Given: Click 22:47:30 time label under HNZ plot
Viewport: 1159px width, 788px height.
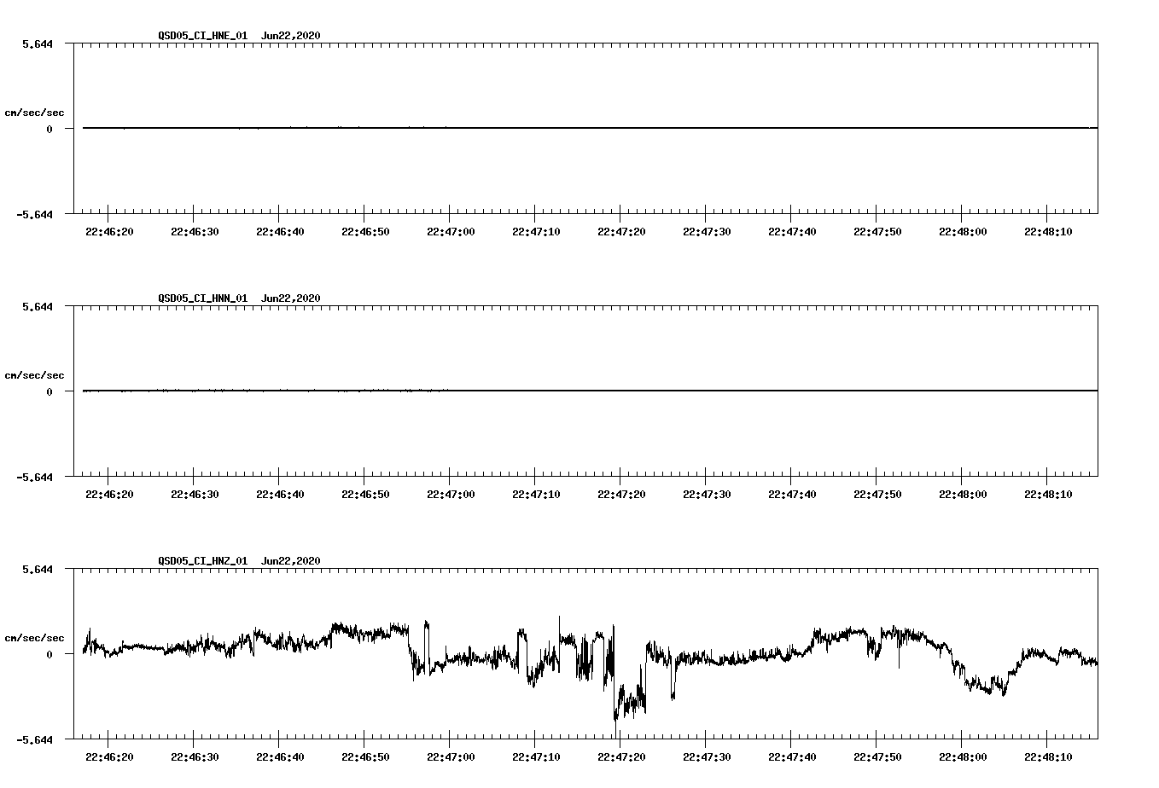Looking at the screenshot, I should pos(707,756).
